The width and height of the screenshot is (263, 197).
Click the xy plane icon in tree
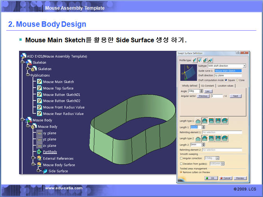pos(39,133)
